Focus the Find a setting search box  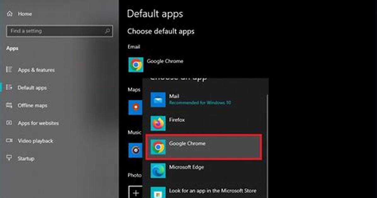(59, 31)
